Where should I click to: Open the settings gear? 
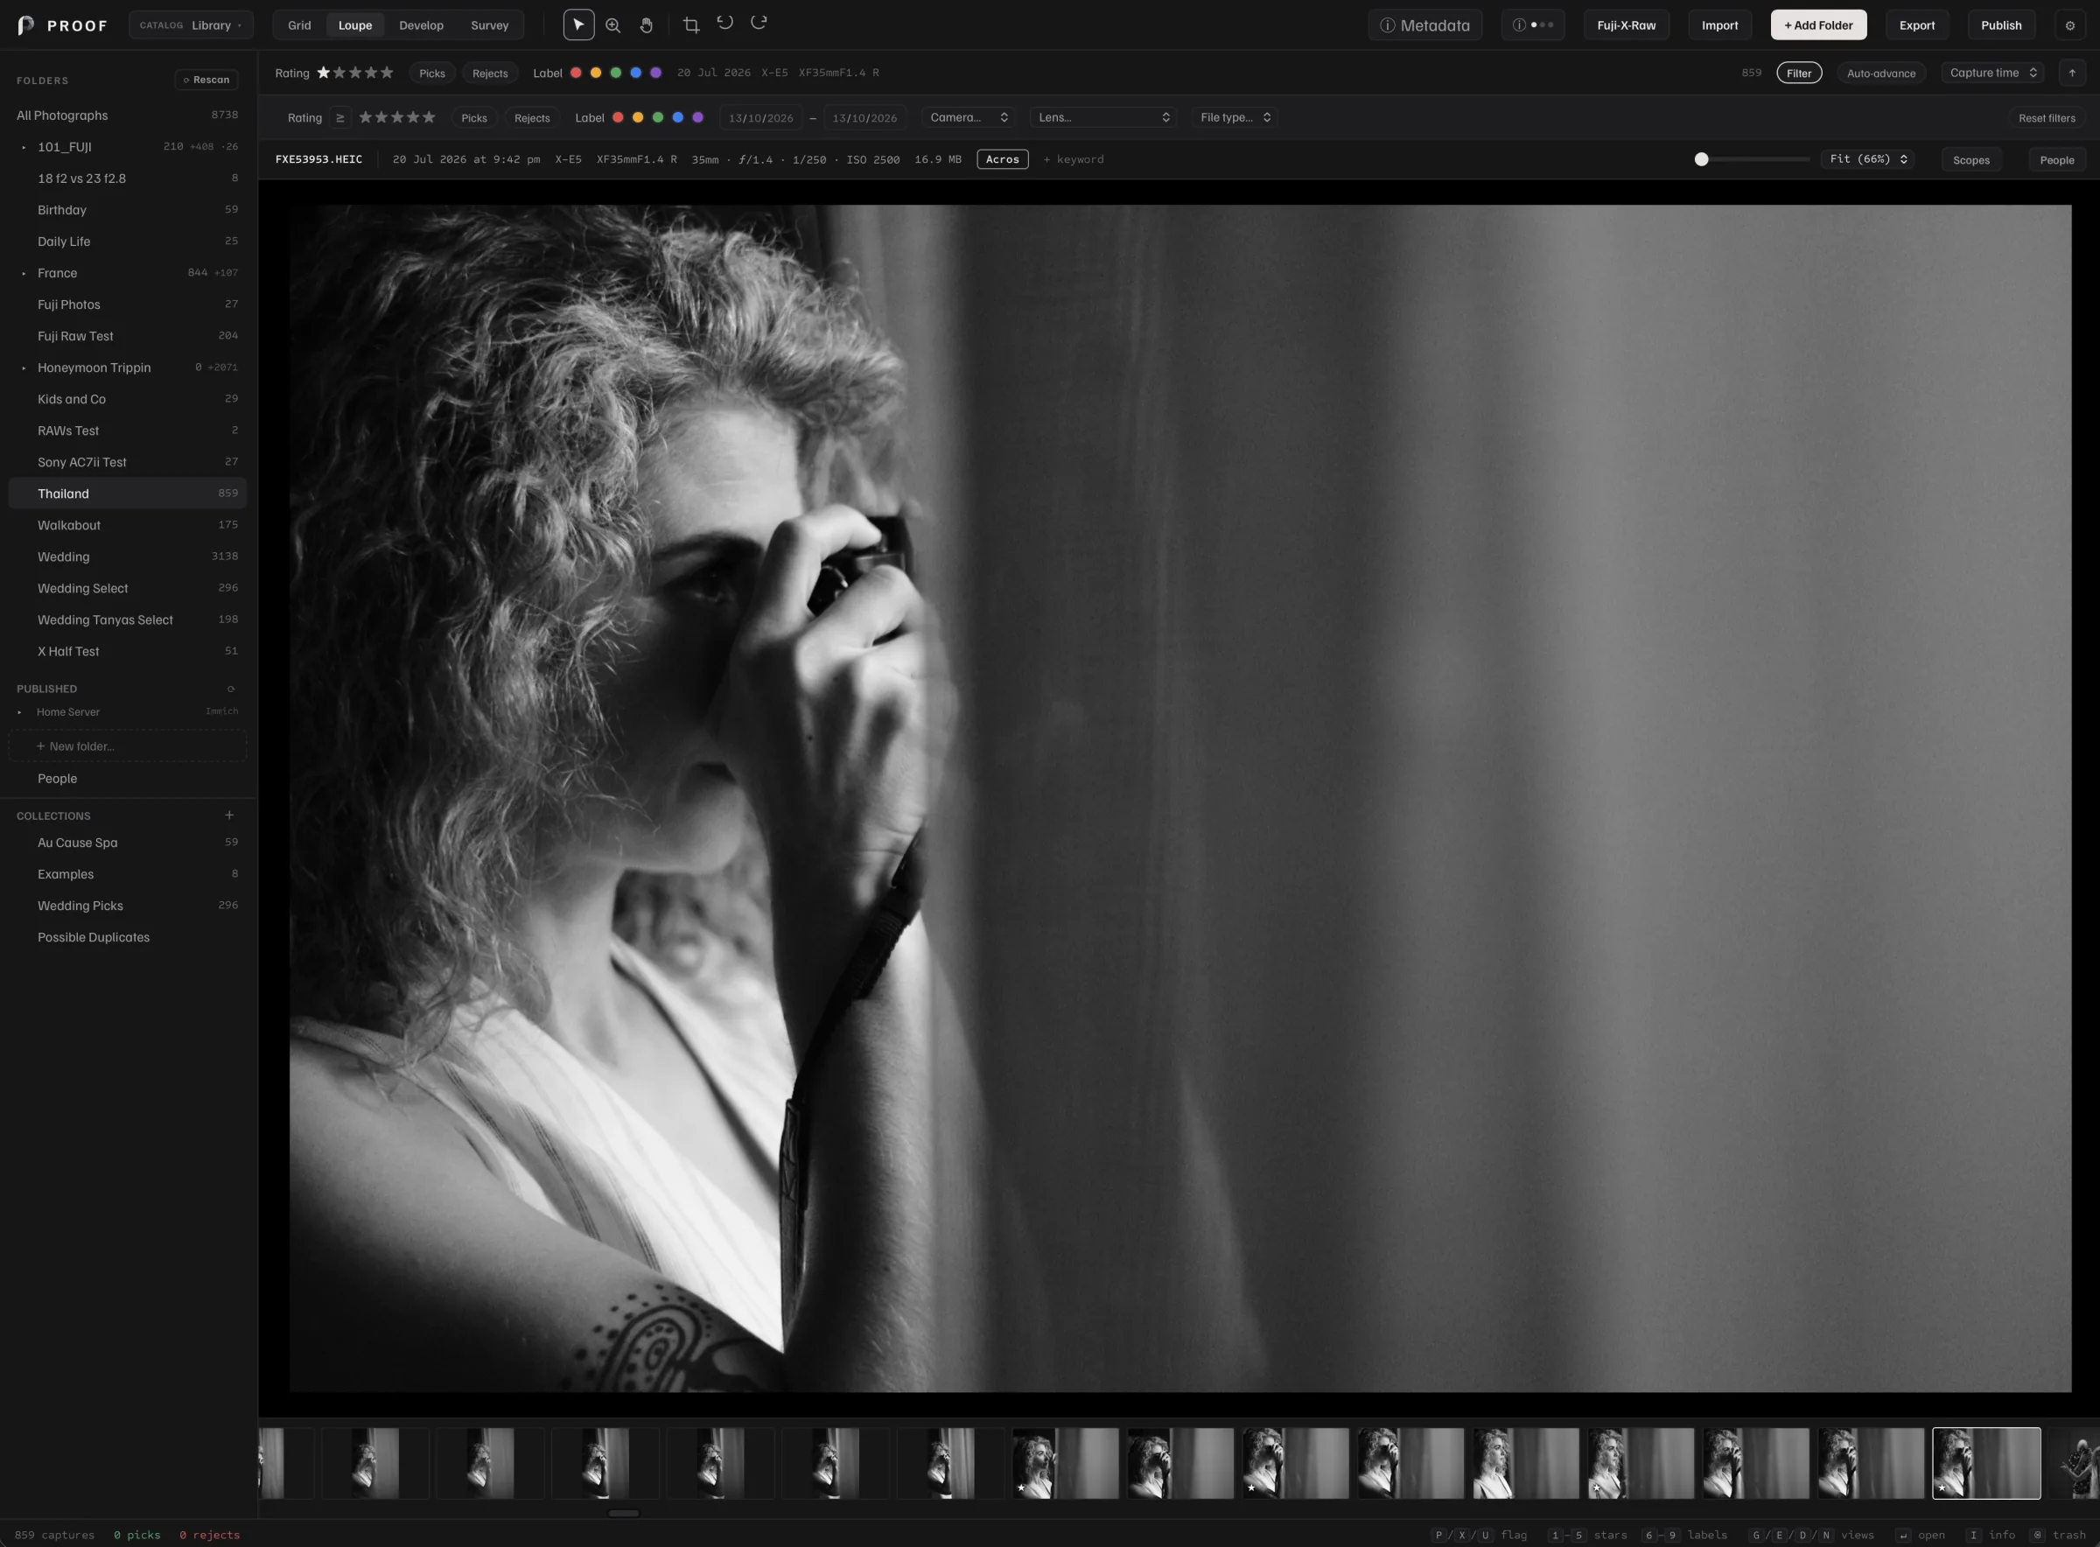click(2070, 25)
